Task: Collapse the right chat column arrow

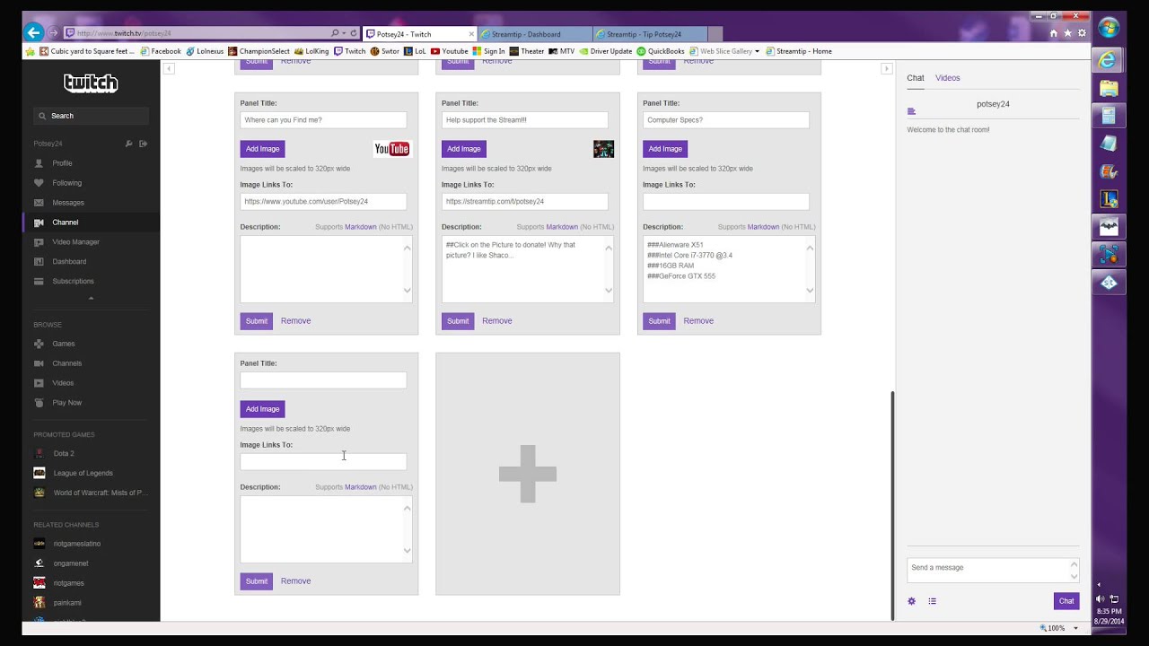Action: 886,69
